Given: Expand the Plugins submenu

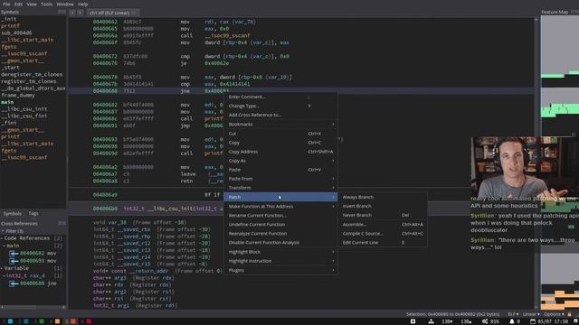Looking at the screenshot, I should pos(280,271).
